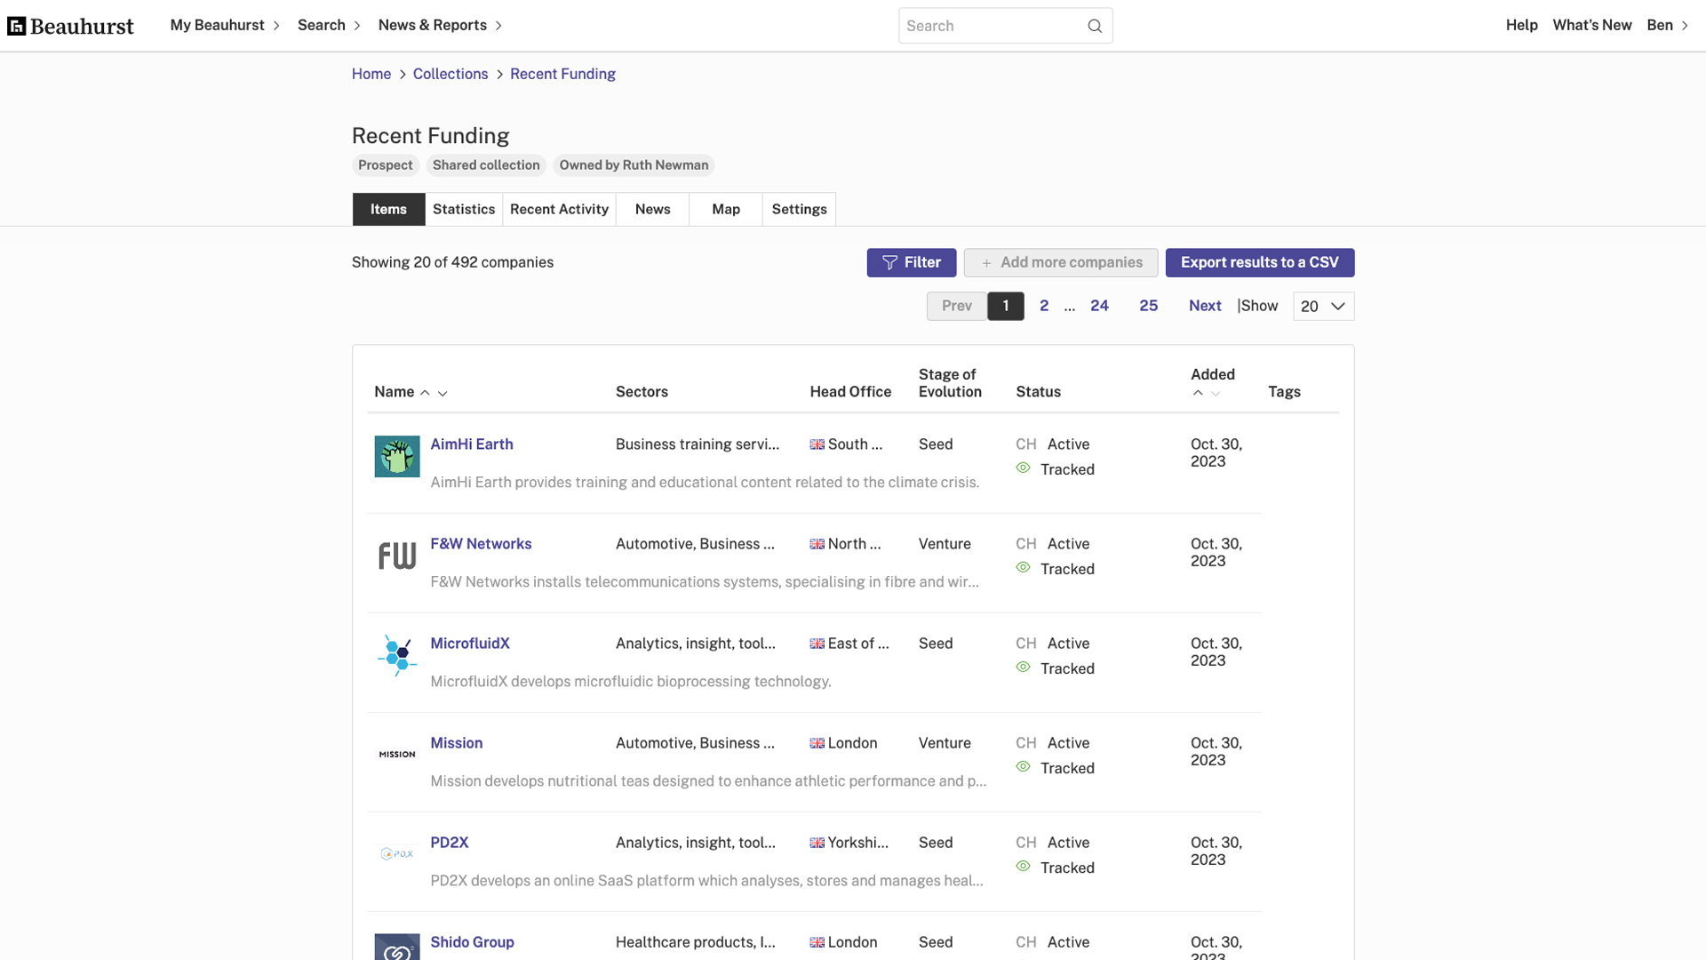Click the Head Office column header
This screenshot has height=960, width=1706.
click(x=850, y=392)
